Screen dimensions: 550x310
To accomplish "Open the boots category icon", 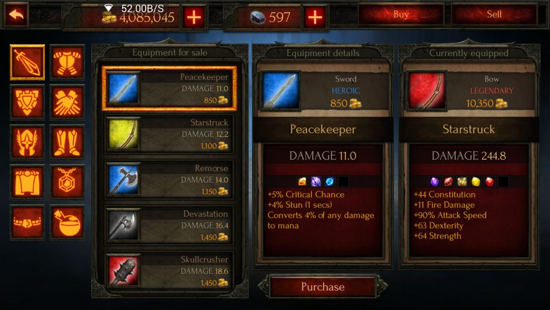I will coord(67,142).
